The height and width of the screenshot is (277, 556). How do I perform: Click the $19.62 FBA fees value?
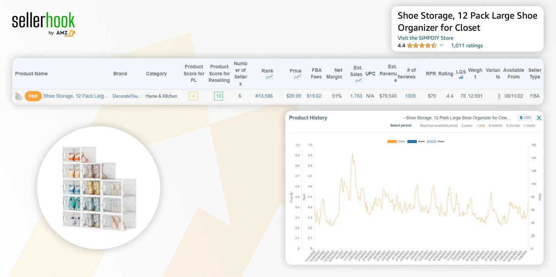pos(314,96)
